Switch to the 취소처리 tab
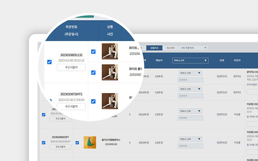The height and width of the screenshot is (161, 258). pyautogui.click(x=171, y=48)
